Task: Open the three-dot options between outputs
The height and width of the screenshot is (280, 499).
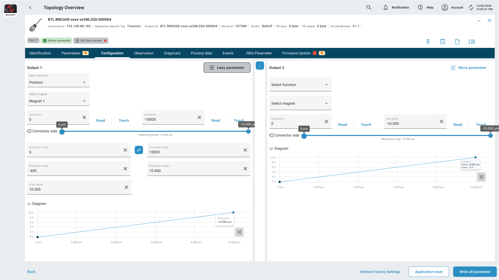Action: tap(260, 66)
